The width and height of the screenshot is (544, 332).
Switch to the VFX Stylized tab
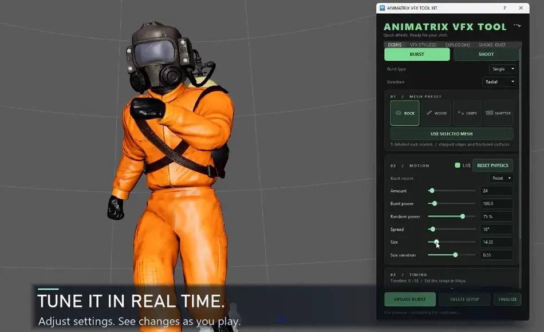pyautogui.click(x=423, y=45)
